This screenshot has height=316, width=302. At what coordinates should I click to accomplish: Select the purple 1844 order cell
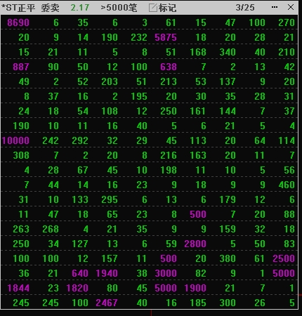point(18,288)
